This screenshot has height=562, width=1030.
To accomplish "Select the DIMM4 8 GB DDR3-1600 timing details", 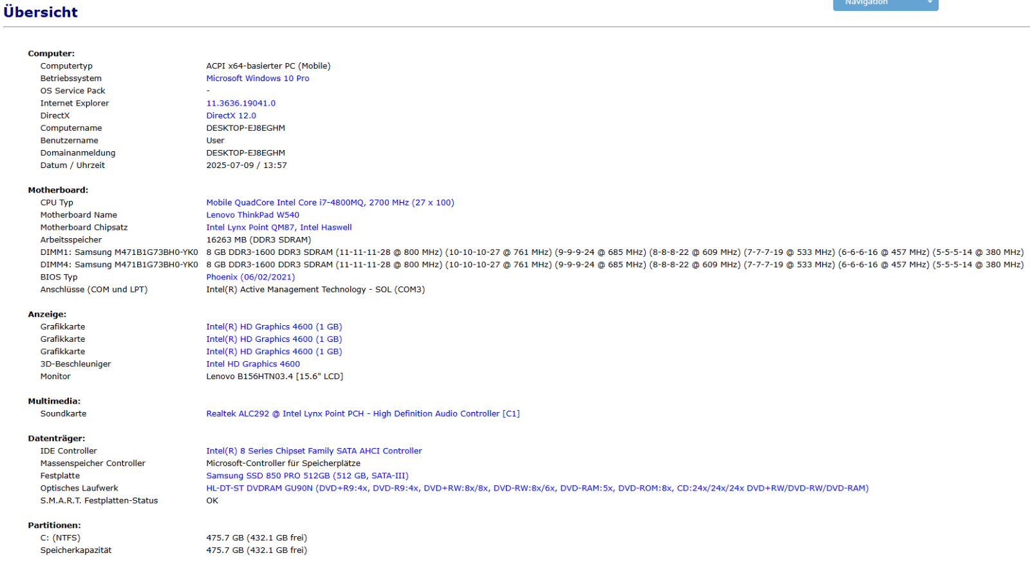I will click(615, 265).
